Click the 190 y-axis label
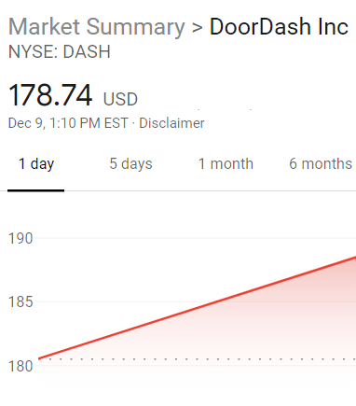Viewport: 356px width, 406px height. pyautogui.click(x=21, y=239)
